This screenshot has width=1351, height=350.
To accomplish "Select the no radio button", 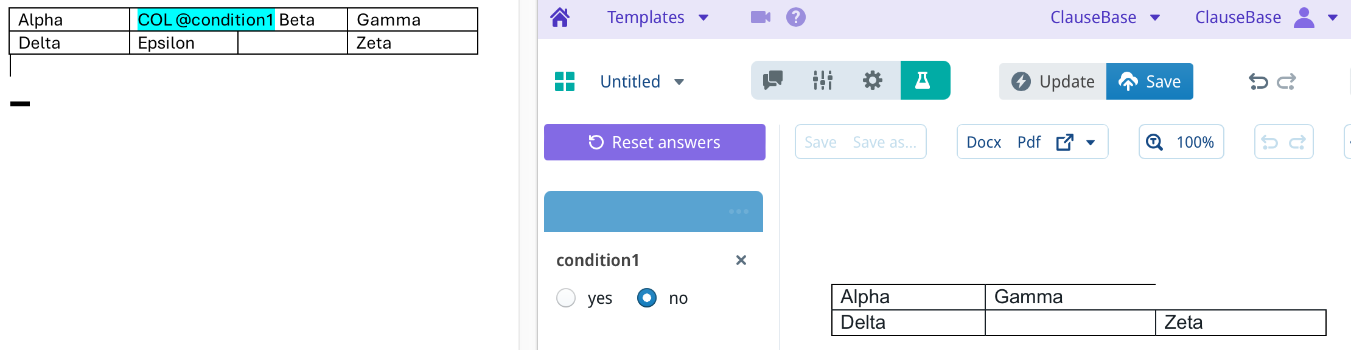I will (x=646, y=298).
